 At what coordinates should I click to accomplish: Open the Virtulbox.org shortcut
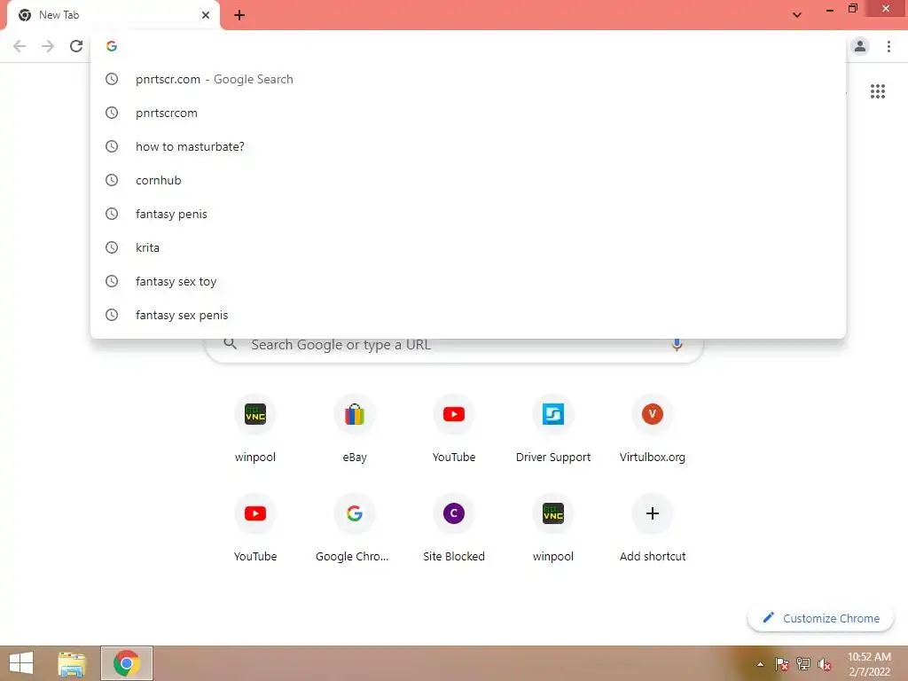[653, 428]
